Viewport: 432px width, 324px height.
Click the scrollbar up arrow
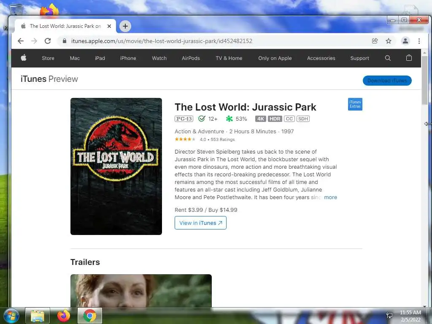click(x=424, y=52)
